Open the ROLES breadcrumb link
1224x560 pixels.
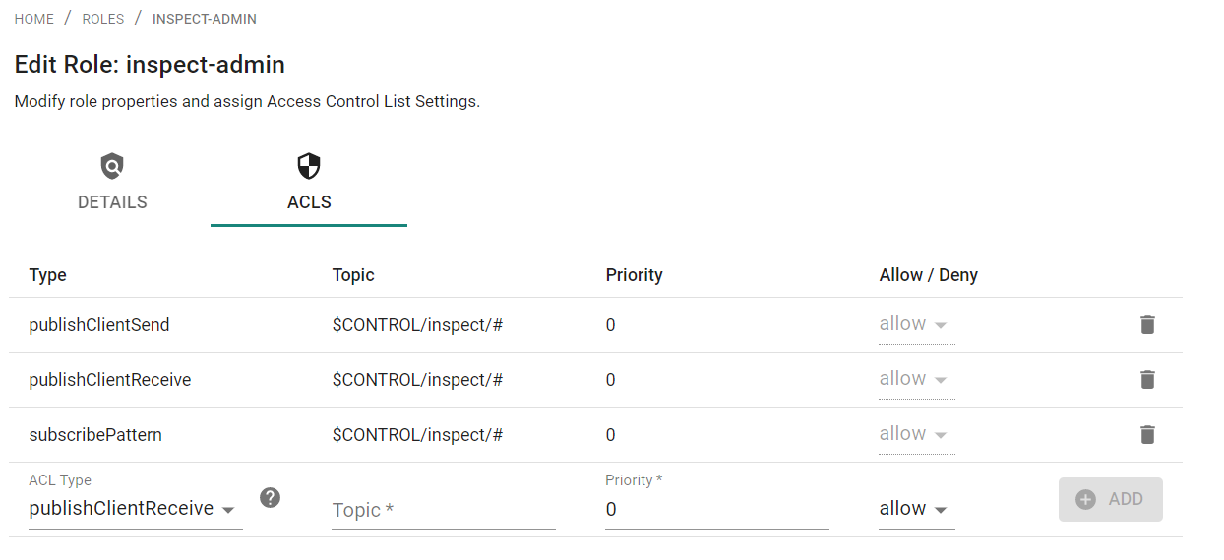[x=103, y=19]
